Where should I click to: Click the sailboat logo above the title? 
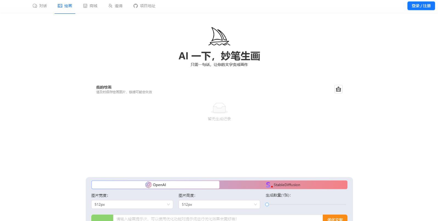219,36
